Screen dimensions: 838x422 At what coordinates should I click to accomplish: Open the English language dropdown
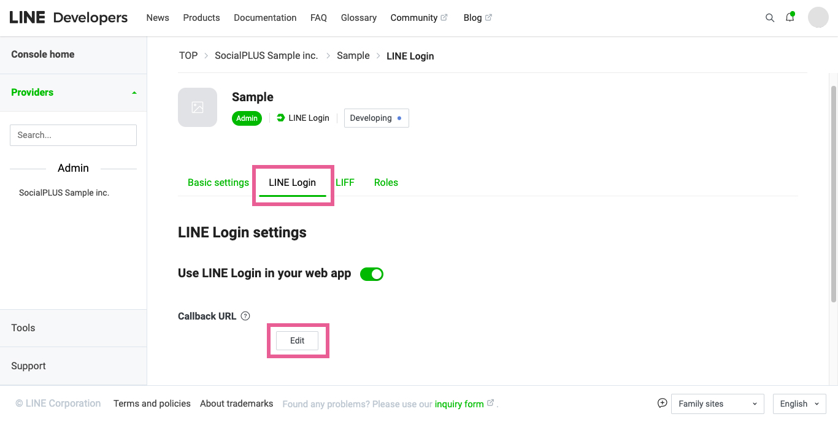click(799, 404)
